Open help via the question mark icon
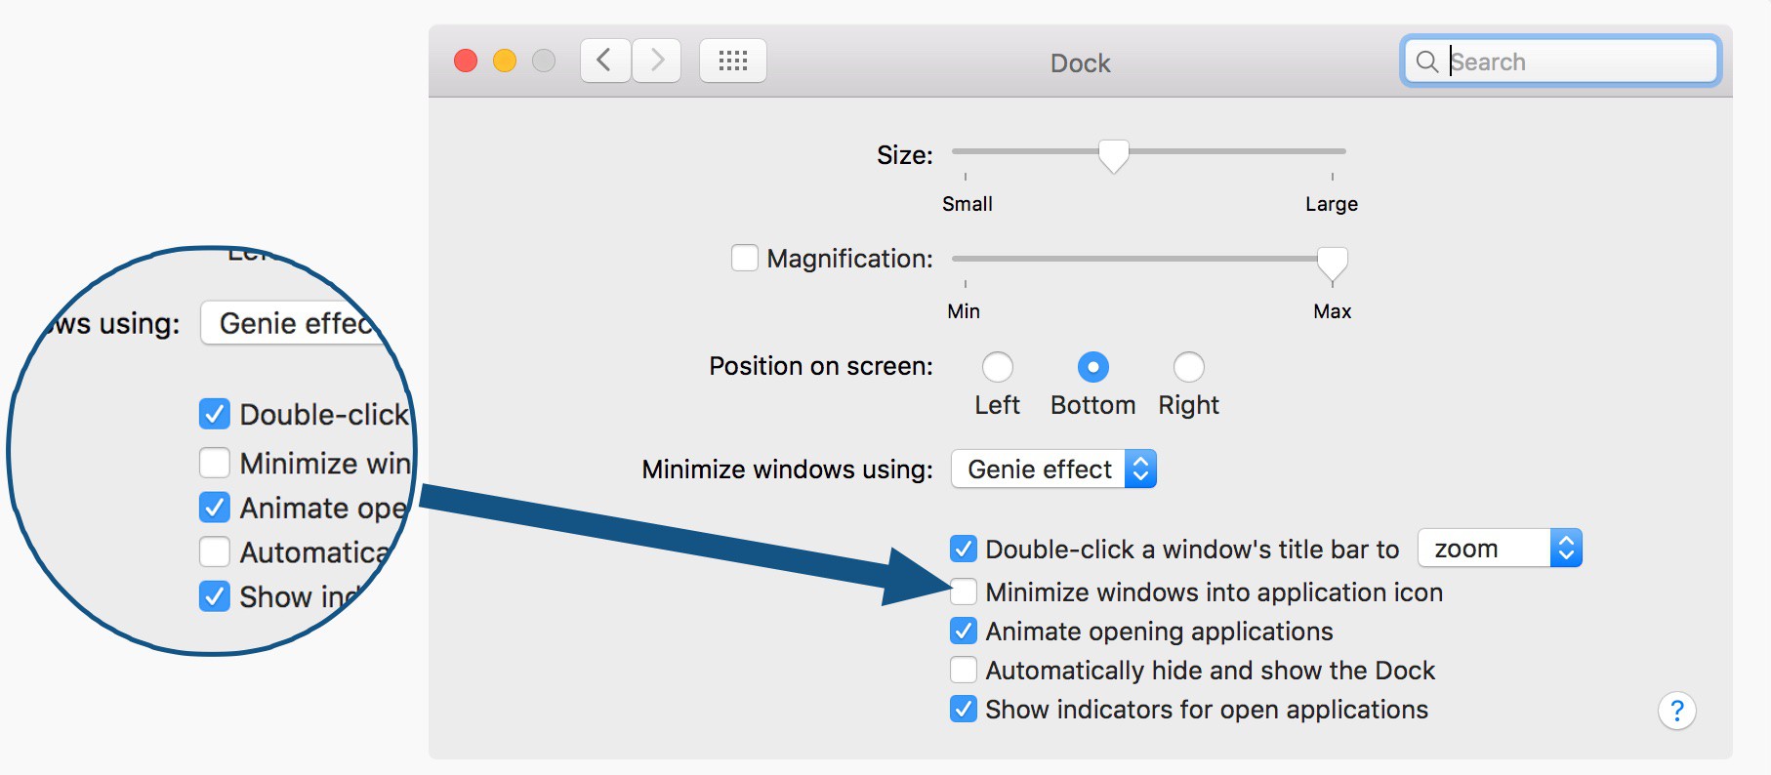 (1678, 711)
